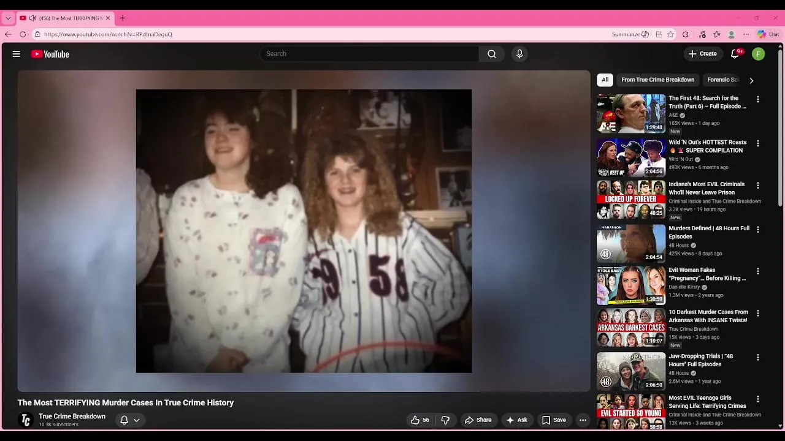Open the Copilot Chat sidebar

coord(768,34)
